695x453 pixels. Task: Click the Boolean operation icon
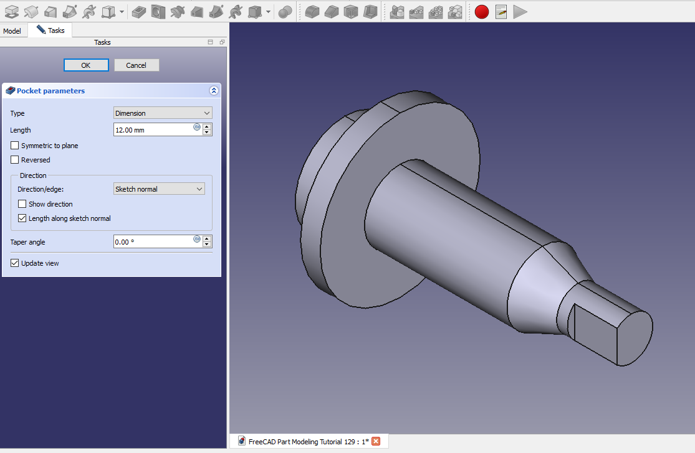pyautogui.click(x=285, y=11)
